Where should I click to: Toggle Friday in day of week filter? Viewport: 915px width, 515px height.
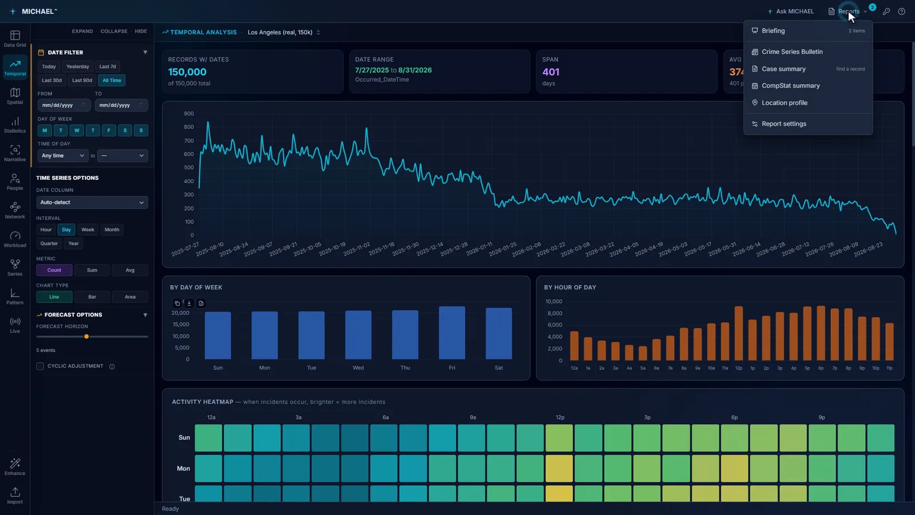109,130
